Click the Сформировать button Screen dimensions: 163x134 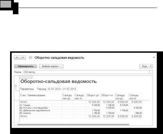[25, 66]
